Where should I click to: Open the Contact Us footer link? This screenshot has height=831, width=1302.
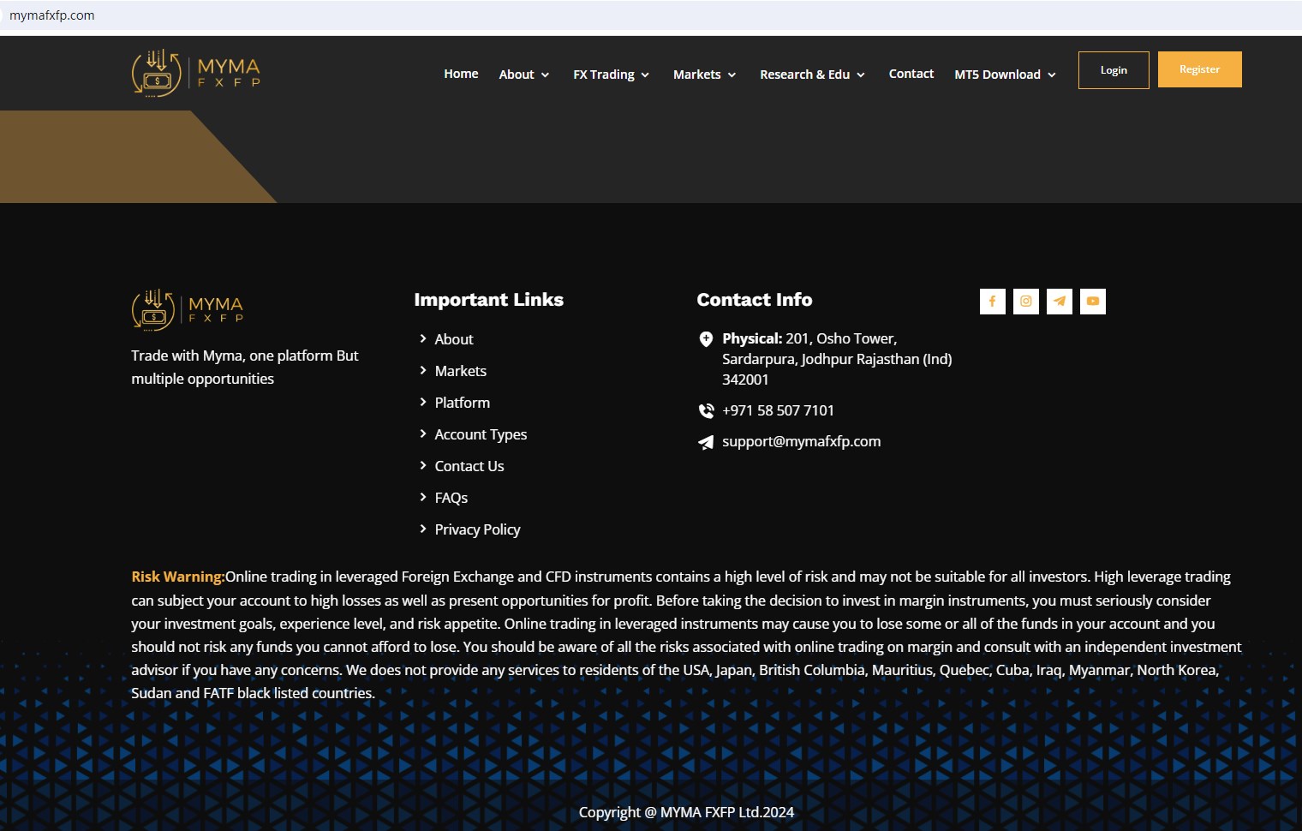(x=469, y=466)
